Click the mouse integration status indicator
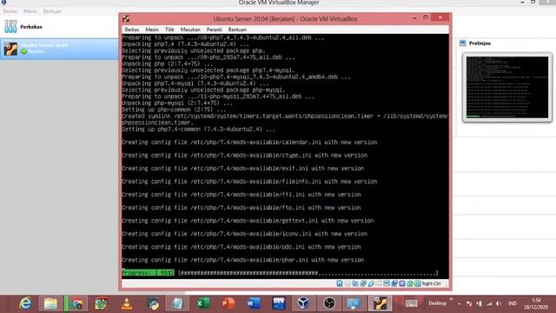This screenshot has width=556, height=313. tap(410, 283)
